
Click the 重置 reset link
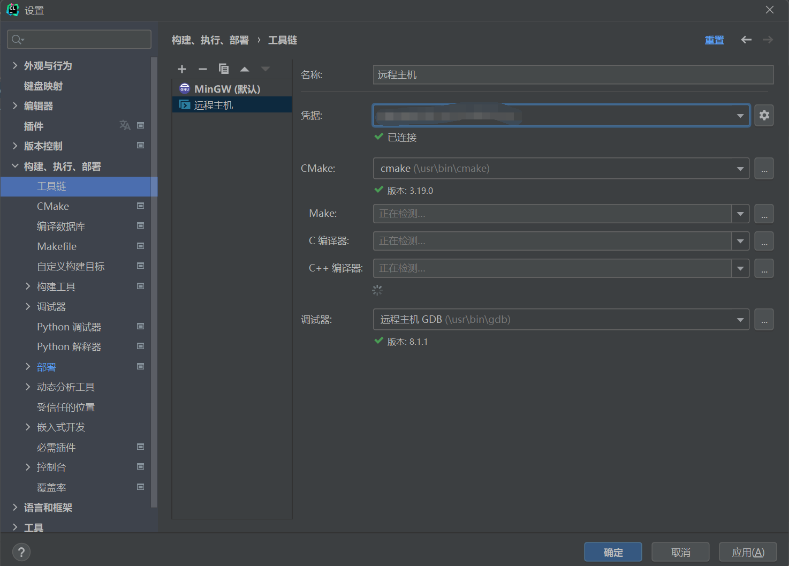click(714, 40)
